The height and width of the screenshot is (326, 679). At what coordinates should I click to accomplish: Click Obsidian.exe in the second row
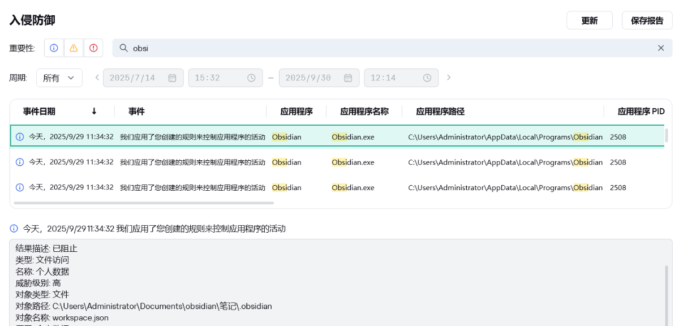click(353, 162)
